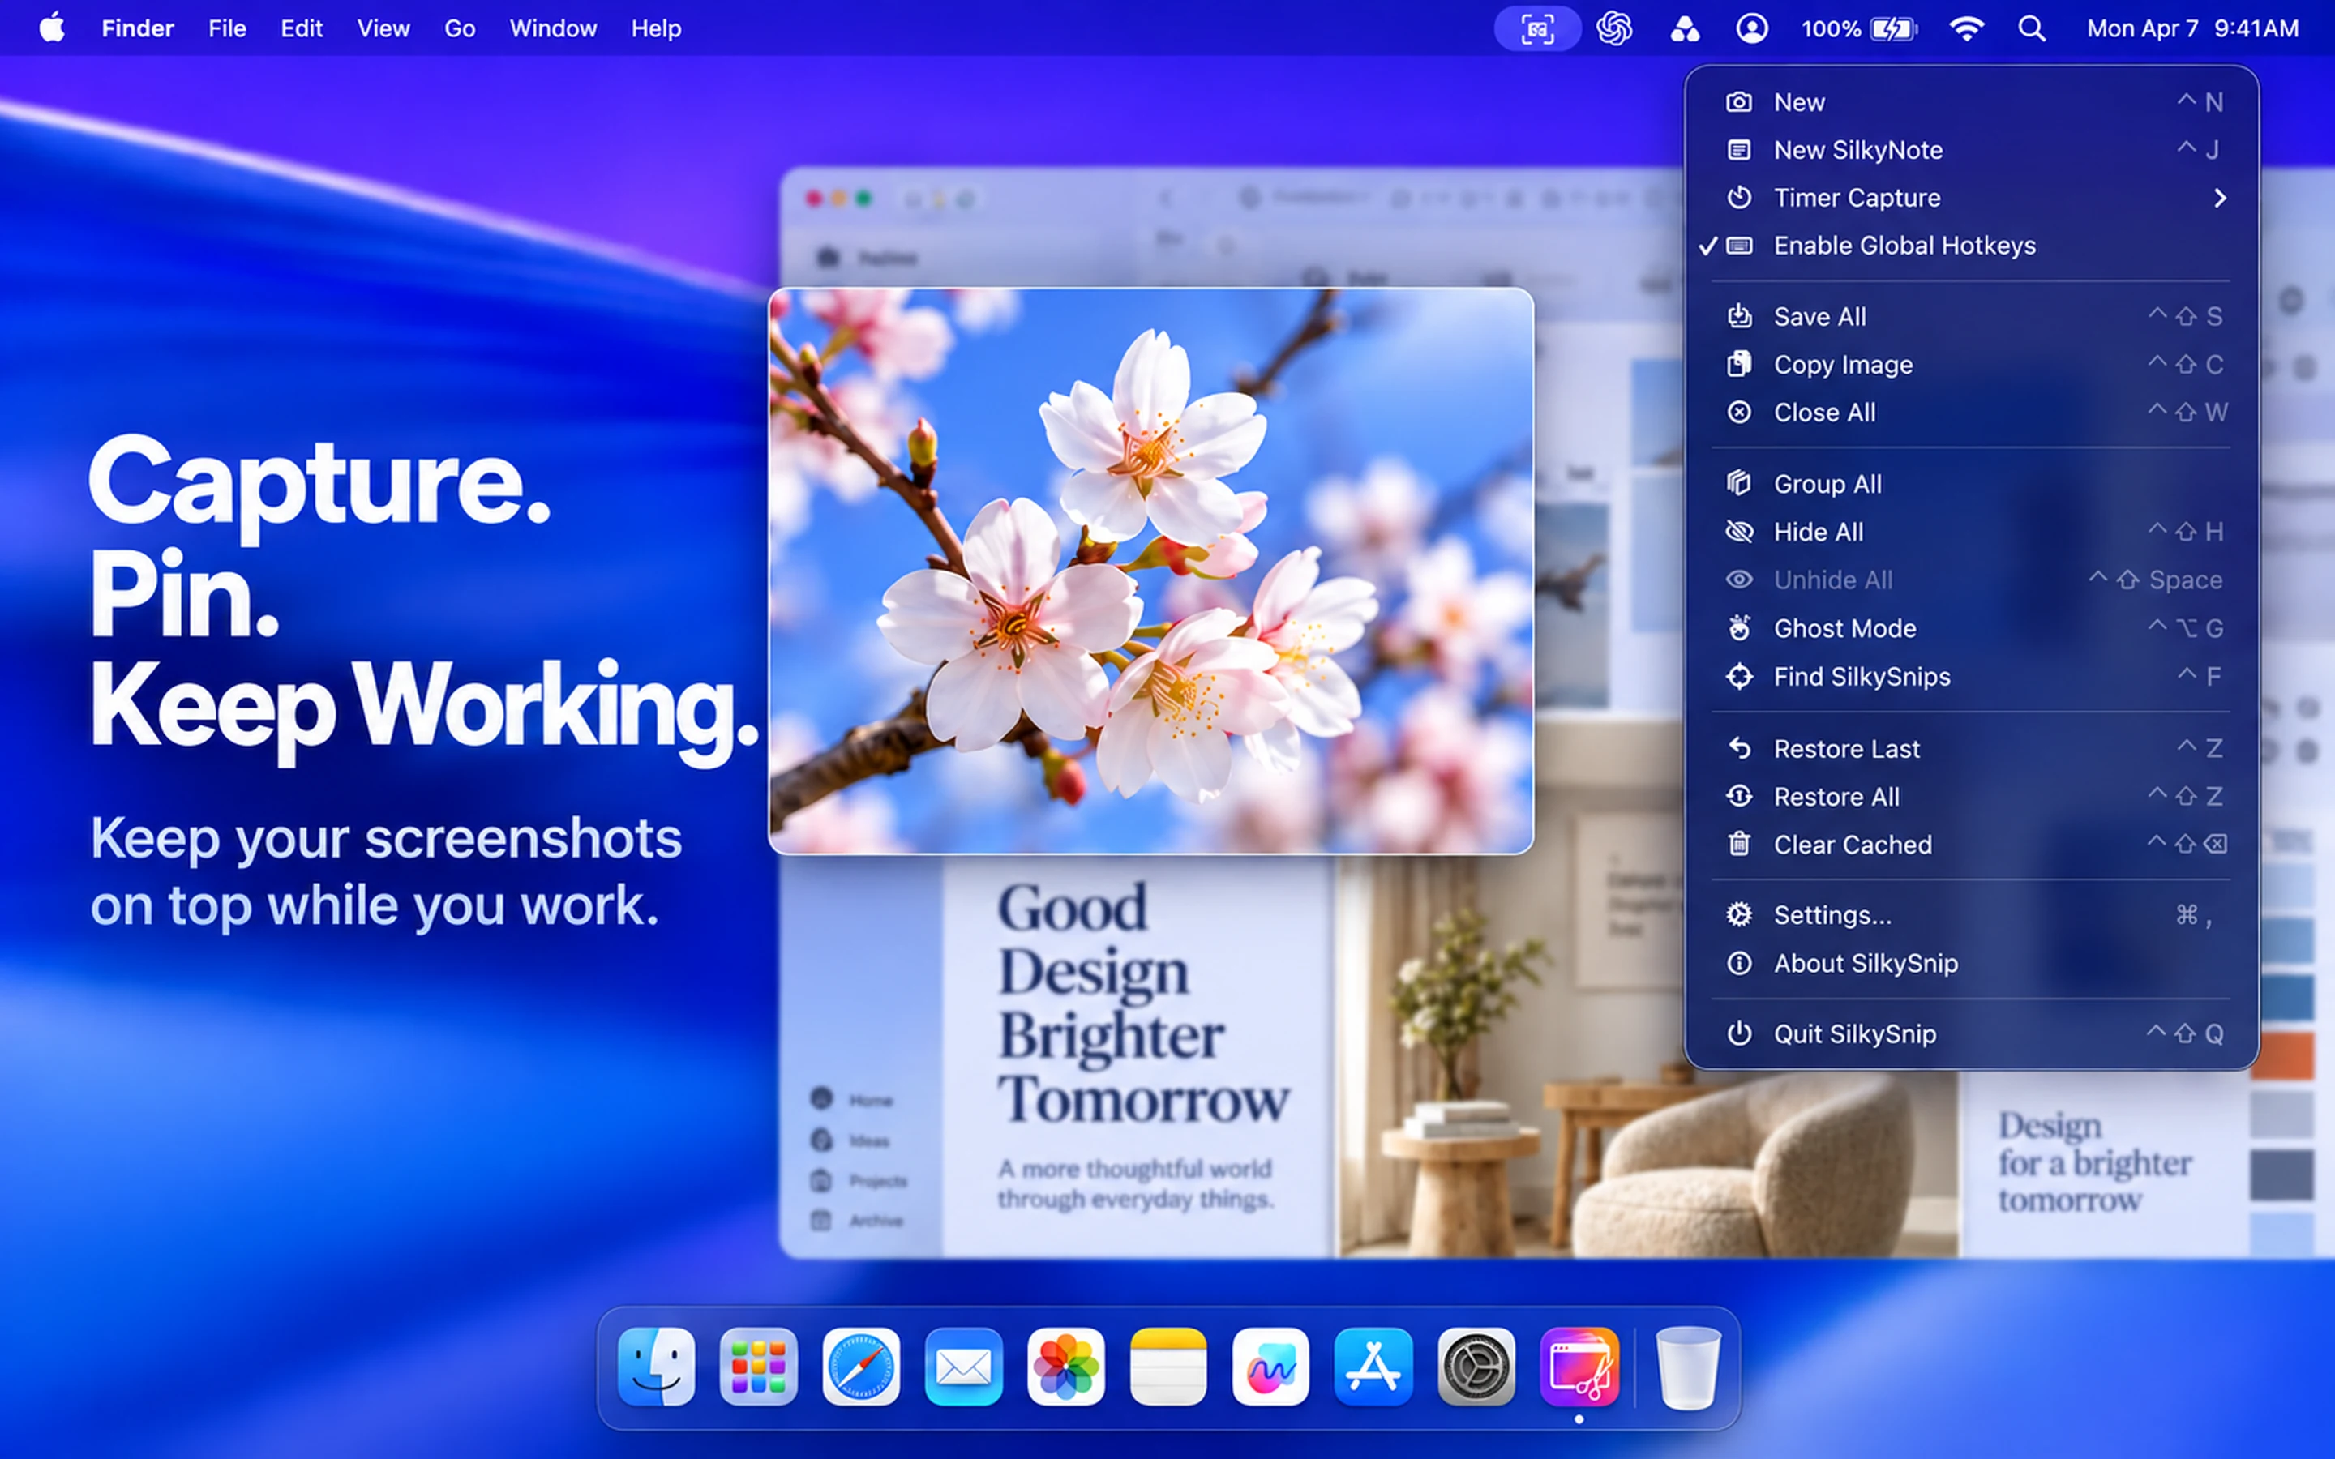Open the Go menu
Viewport: 2335px width, 1459px height.
459,29
